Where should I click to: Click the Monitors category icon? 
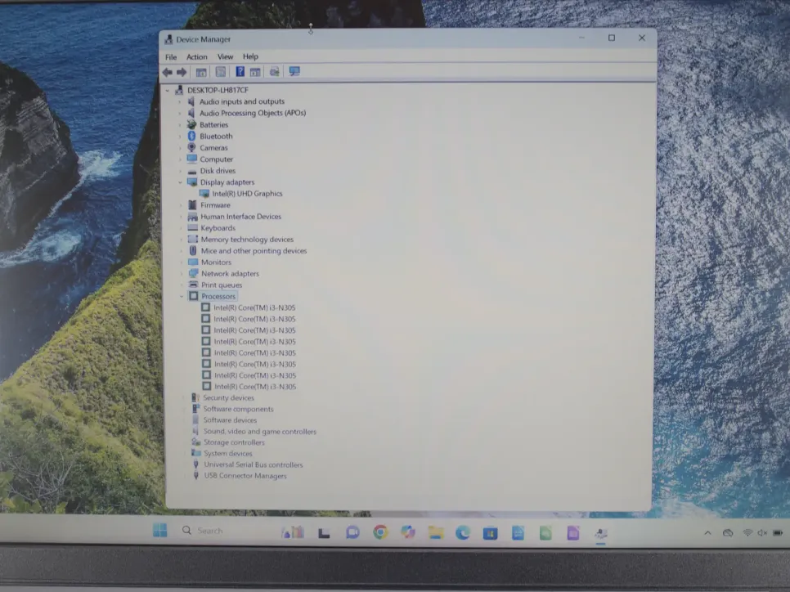pos(193,262)
